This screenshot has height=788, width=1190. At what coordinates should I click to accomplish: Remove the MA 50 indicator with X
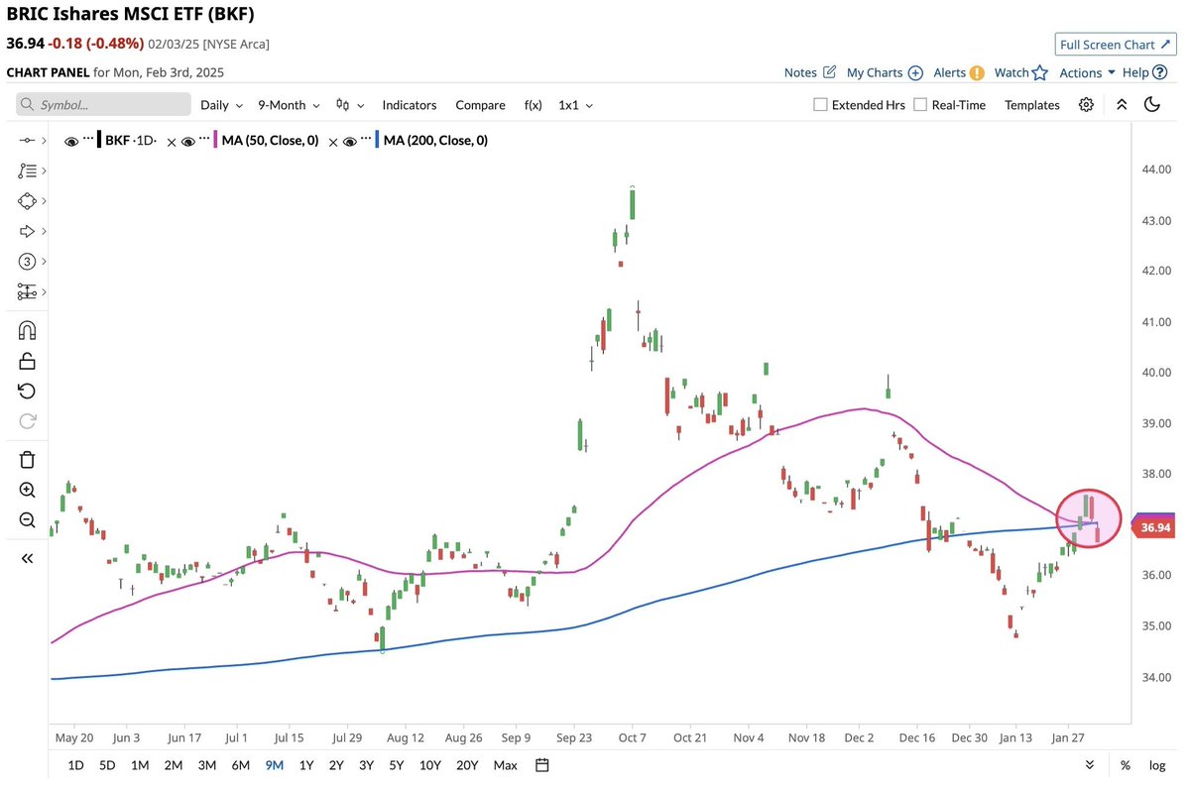point(332,142)
